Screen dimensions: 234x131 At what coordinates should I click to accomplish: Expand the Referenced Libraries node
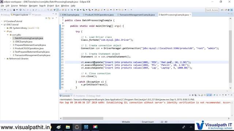point(5,59)
